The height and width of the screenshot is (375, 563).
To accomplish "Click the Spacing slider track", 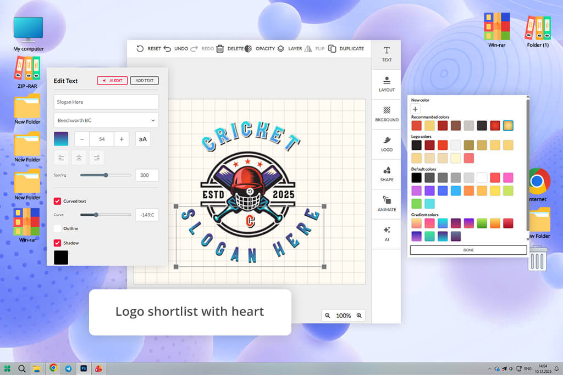I will pyautogui.click(x=106, y=175).
